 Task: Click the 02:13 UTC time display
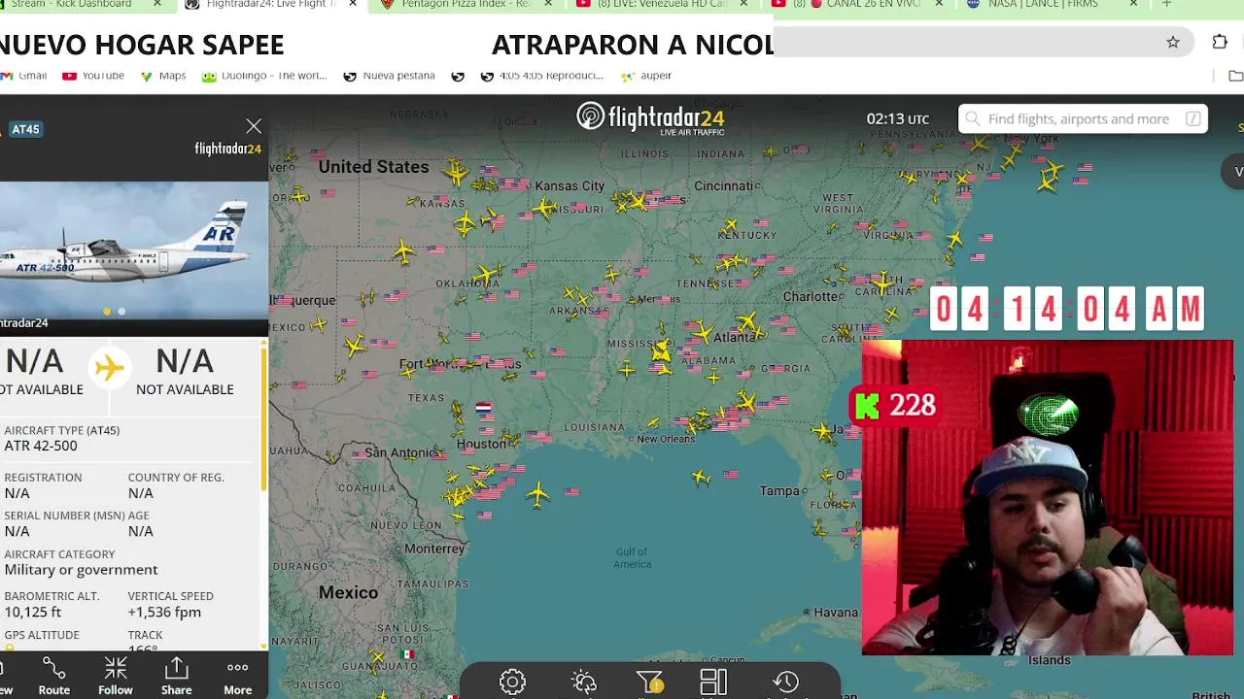pos(897,119)
